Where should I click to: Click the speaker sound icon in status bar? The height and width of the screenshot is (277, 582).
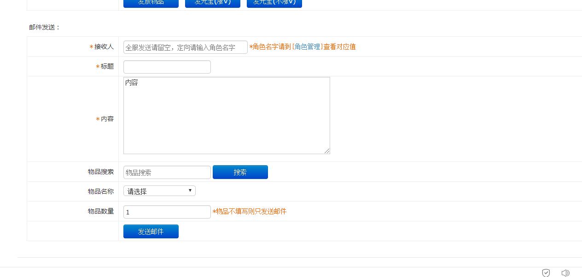point(565,273)
